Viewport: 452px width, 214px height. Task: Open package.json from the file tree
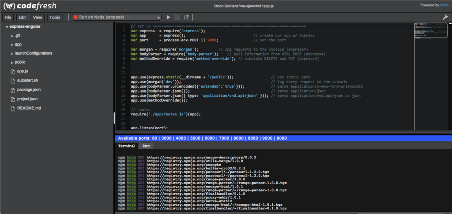(x=29, y=89)
